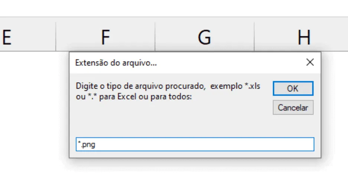Close the Extensão do arquivo dialog
This screenshot has height=185, width=348.
[x=310, y=62]
